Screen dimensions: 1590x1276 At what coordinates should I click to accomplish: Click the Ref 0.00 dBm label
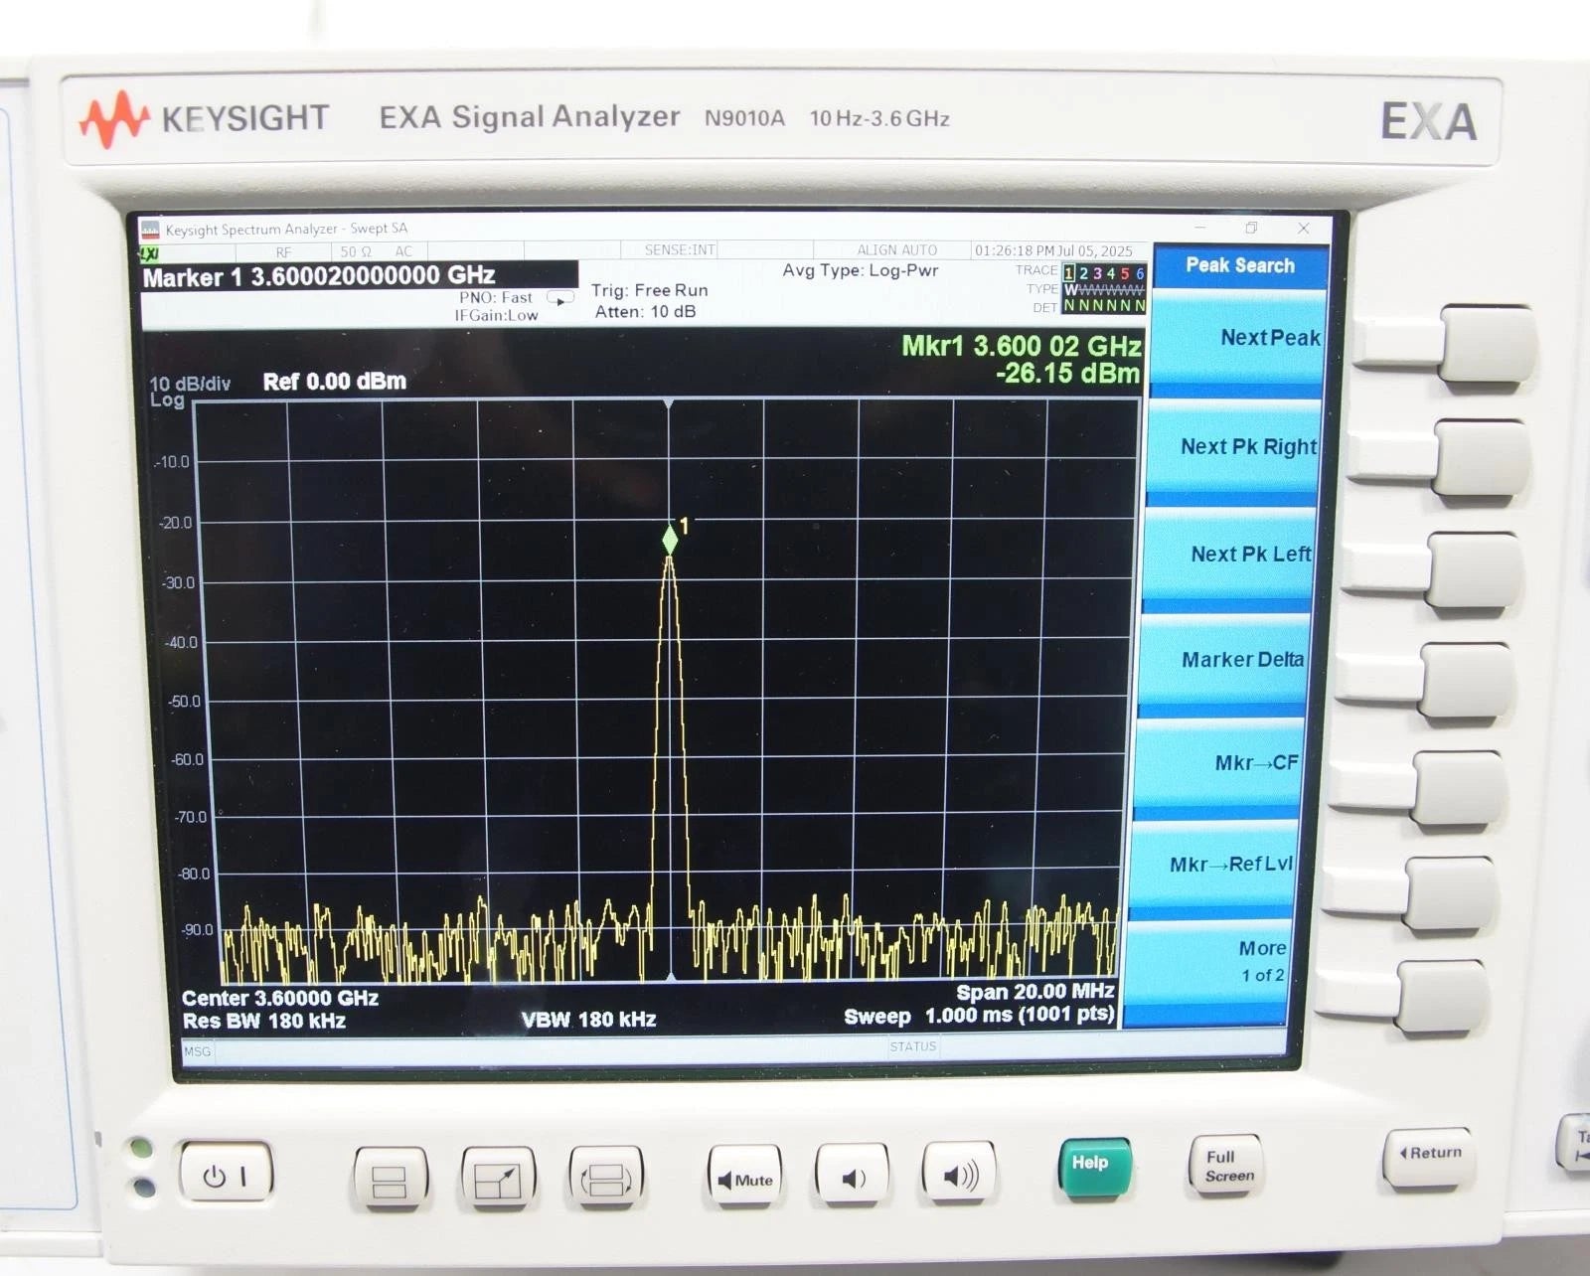click(x=334, y=382)
